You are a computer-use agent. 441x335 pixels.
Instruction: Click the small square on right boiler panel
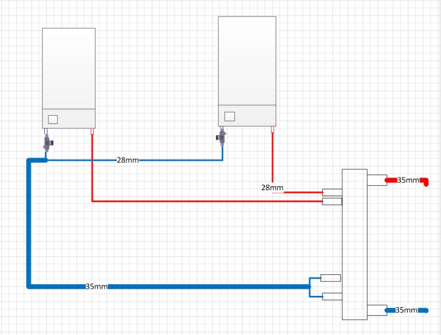(230, 116)
